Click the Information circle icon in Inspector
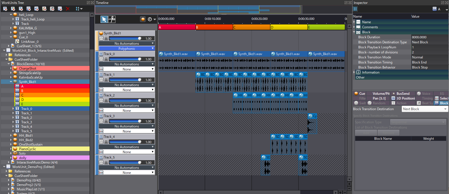Screen dimensions: 449x194 (358, 72)
